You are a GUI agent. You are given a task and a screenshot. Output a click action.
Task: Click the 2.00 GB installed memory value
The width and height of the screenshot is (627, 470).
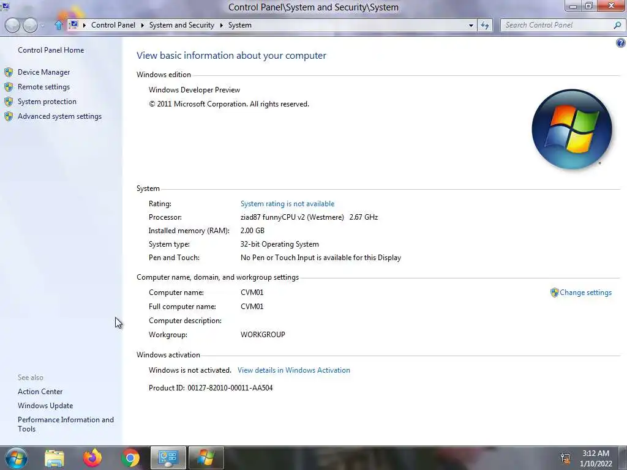click(252, 231)
